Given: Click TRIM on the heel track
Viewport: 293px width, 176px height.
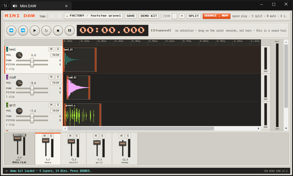Looking at the screenshot, I should 56,55.
